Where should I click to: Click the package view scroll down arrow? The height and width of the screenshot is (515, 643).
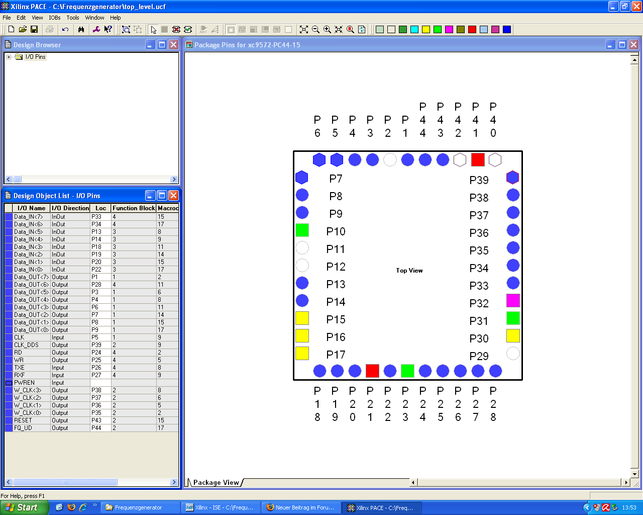point(634,474)
